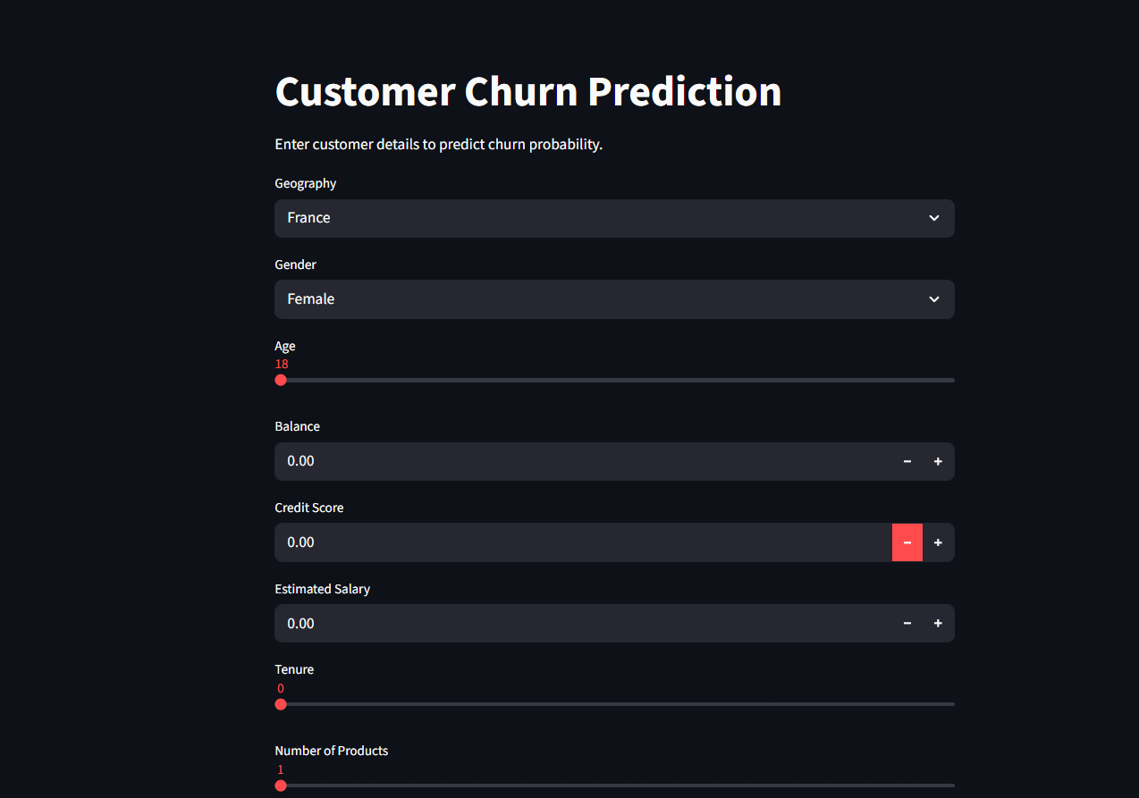Decrement Estimated Salary with minus button
The image size is (1139, 798).
(x=907, y=624)
